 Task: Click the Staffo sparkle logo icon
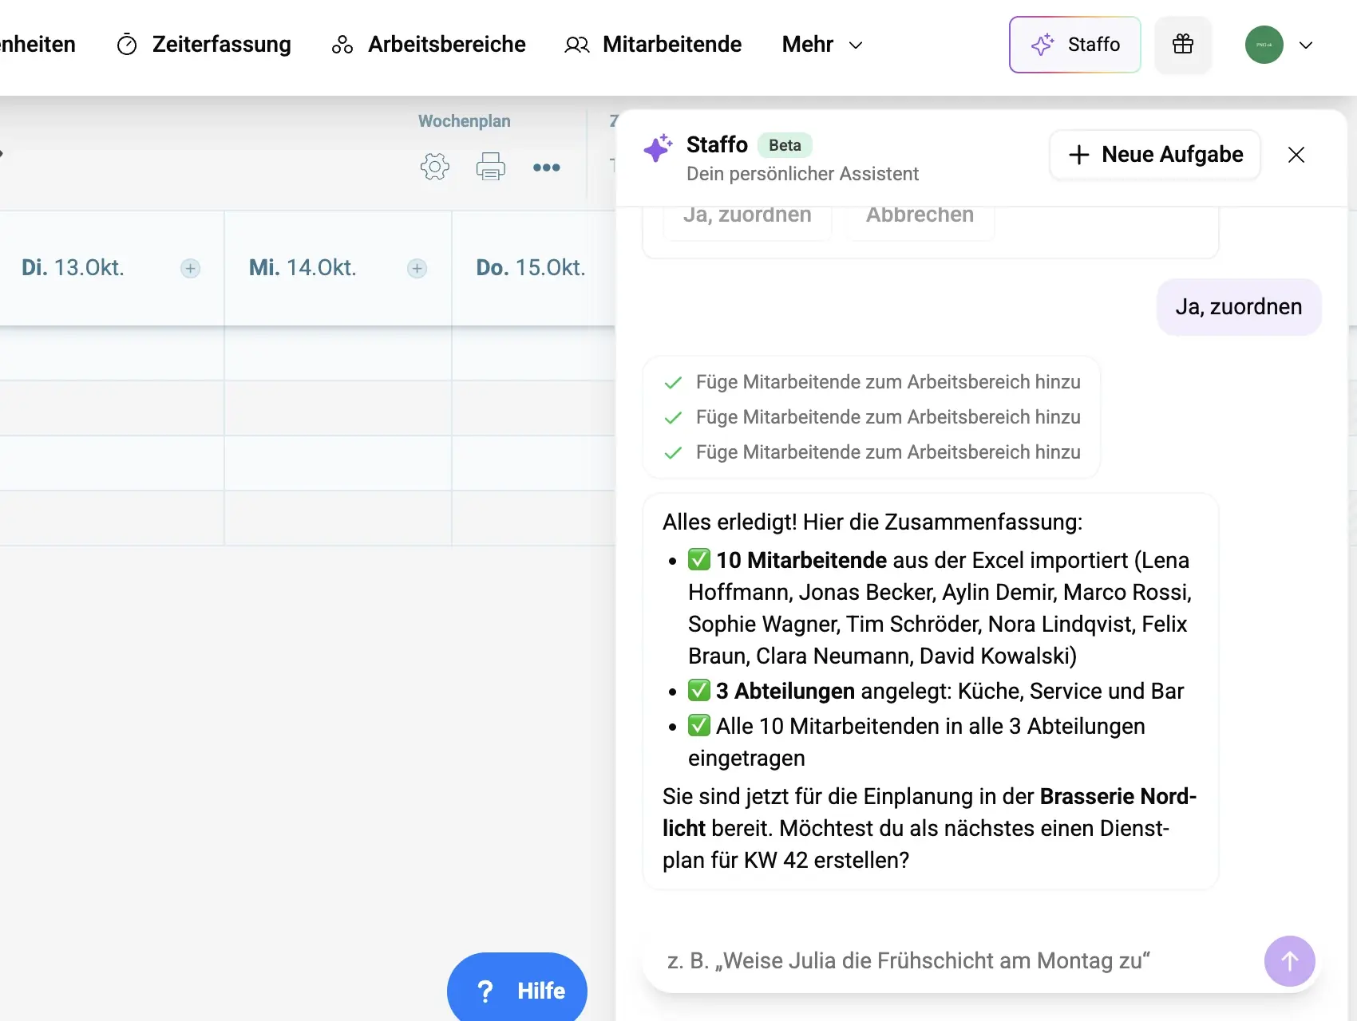[659, 148]
